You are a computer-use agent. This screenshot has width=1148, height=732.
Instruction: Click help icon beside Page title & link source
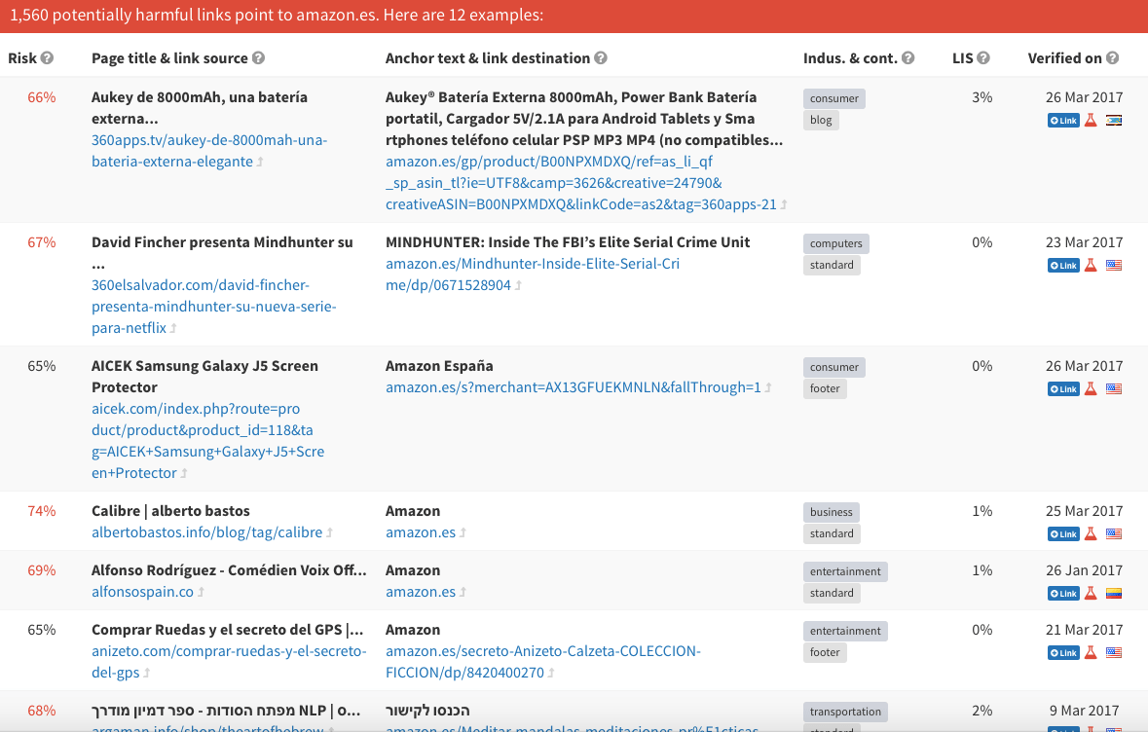[x=258, y=58]
